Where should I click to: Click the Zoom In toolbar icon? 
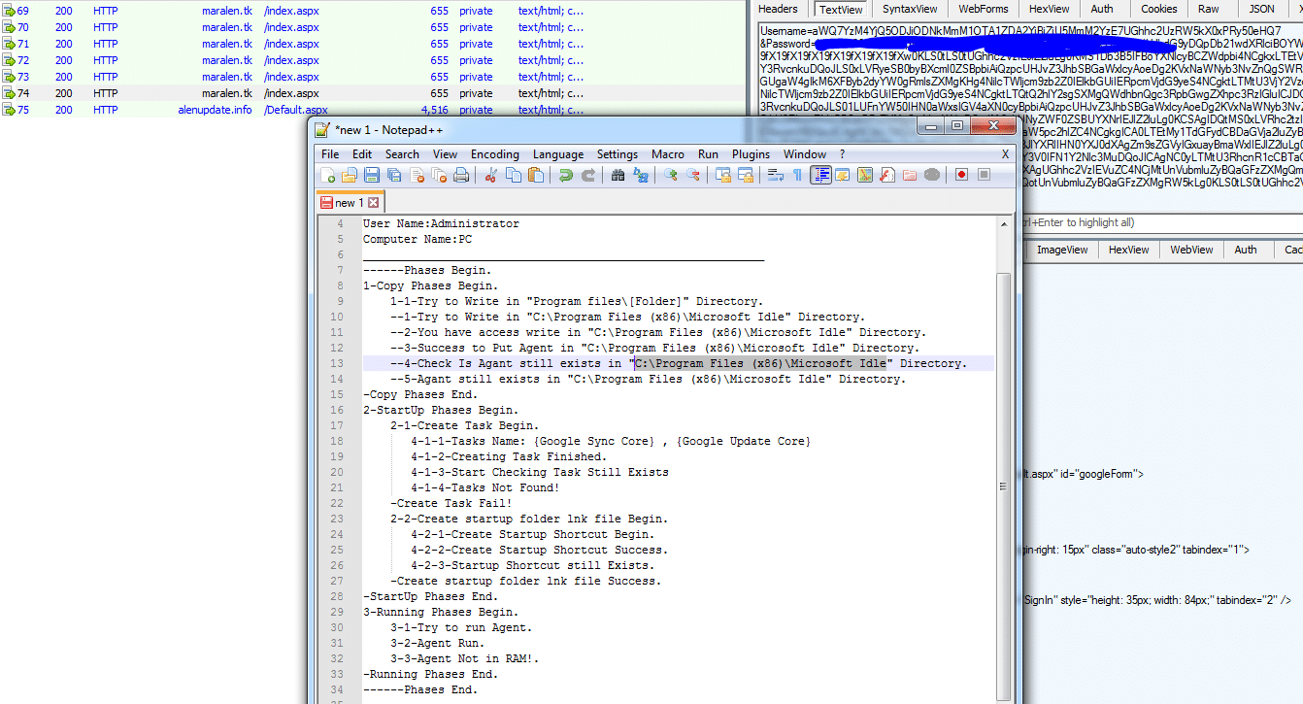(x=670, y=175)
